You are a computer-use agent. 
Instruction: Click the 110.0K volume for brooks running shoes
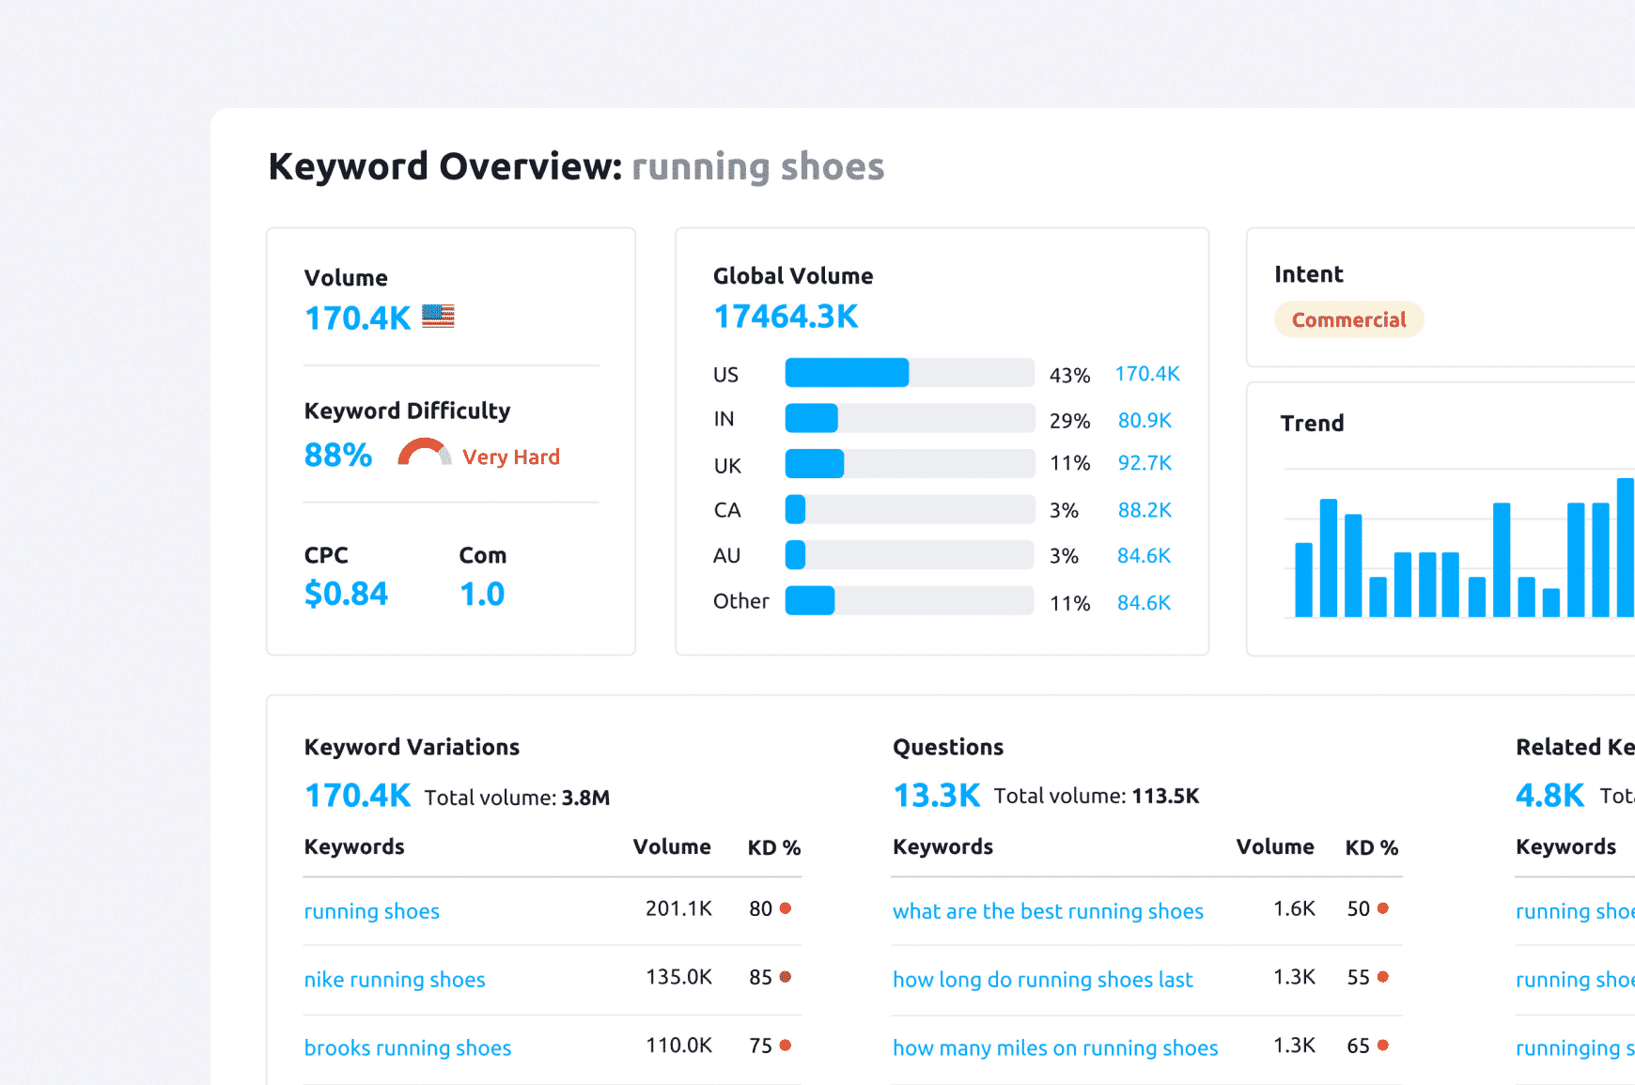pos(678,1046)
